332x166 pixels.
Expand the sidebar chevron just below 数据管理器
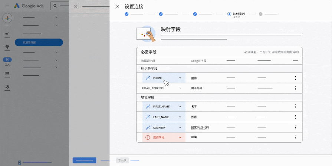click(x=56, y=52)
